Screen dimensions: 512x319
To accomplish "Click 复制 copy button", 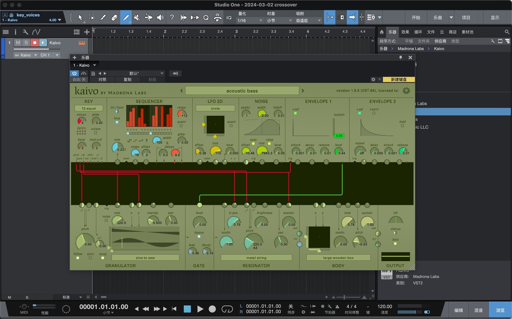I will [127, 80].
